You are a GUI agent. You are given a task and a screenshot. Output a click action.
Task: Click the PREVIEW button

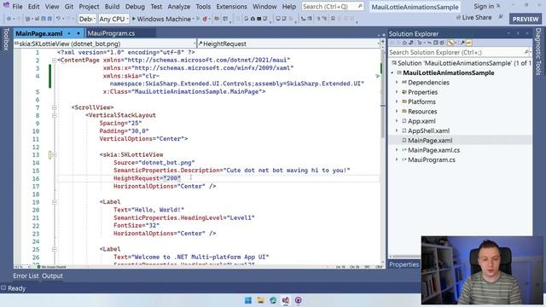(526, 19)
